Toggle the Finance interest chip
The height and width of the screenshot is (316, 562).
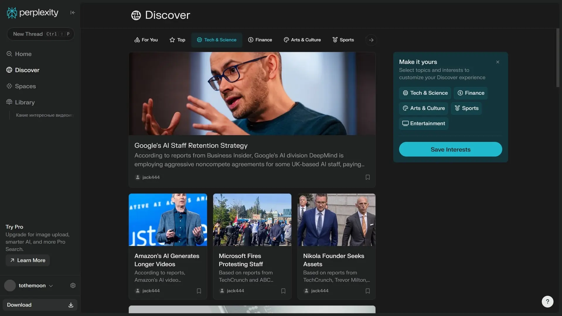[471, 93]
